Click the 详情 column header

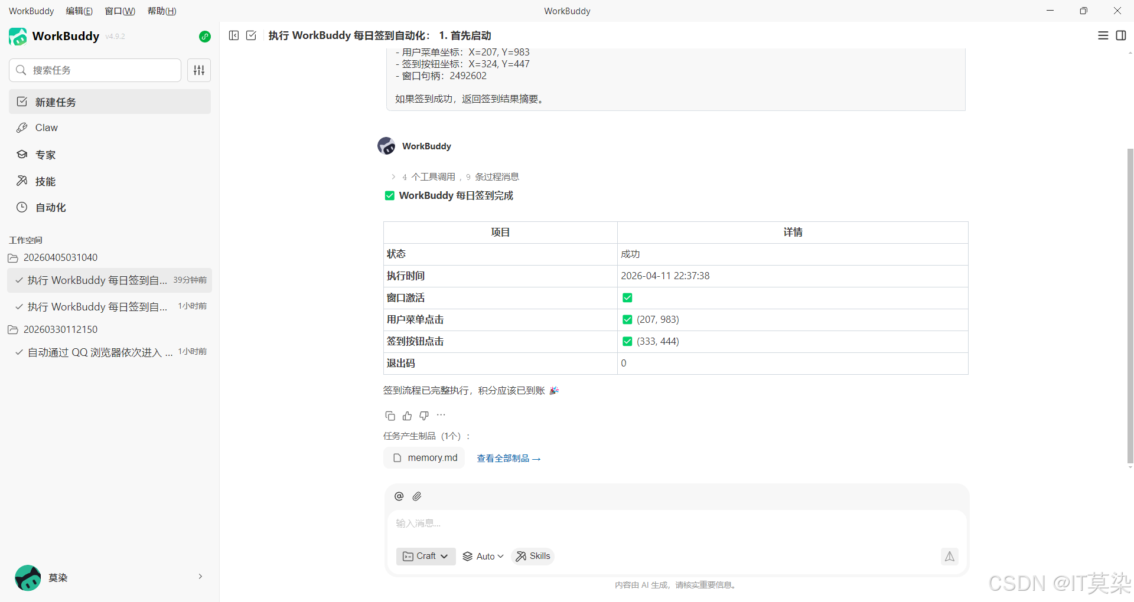point(793,233)
